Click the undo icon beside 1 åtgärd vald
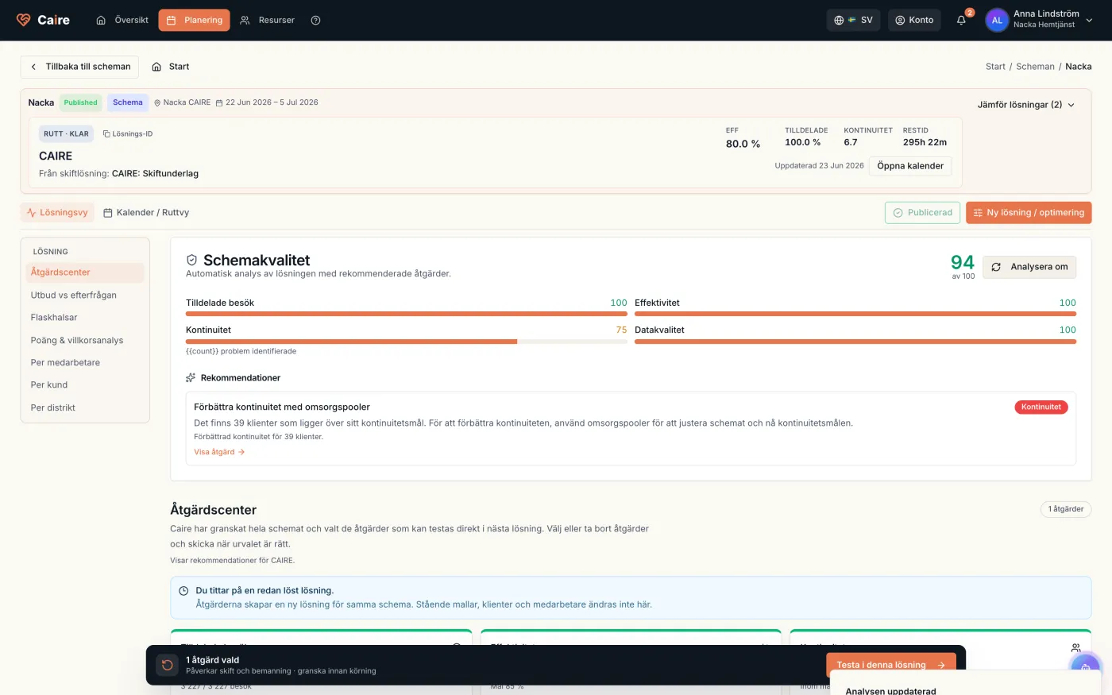1112x695 pixels. (x=167, y=665)
